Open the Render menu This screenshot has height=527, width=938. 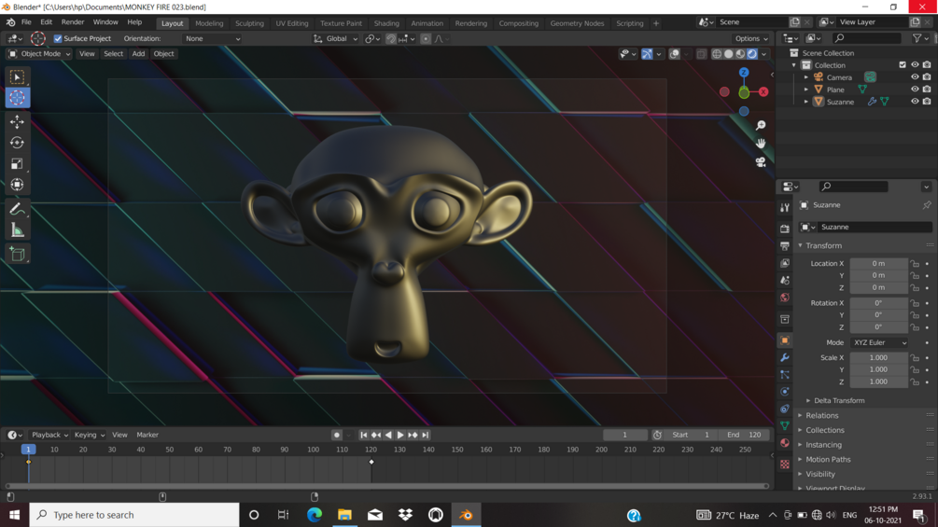tap(73, 22)
